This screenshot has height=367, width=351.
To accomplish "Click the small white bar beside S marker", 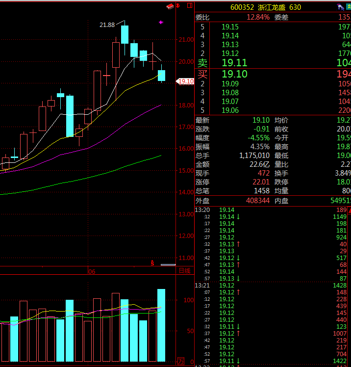I will (168, 264).
